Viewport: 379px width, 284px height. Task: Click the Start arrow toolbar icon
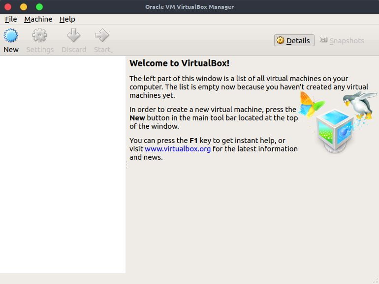coord(102,35)
